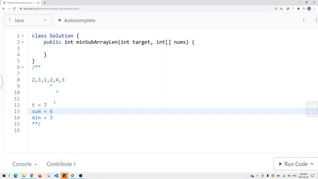
Task: Open the reading list icon in toolbar
Action: coord(304,9)
